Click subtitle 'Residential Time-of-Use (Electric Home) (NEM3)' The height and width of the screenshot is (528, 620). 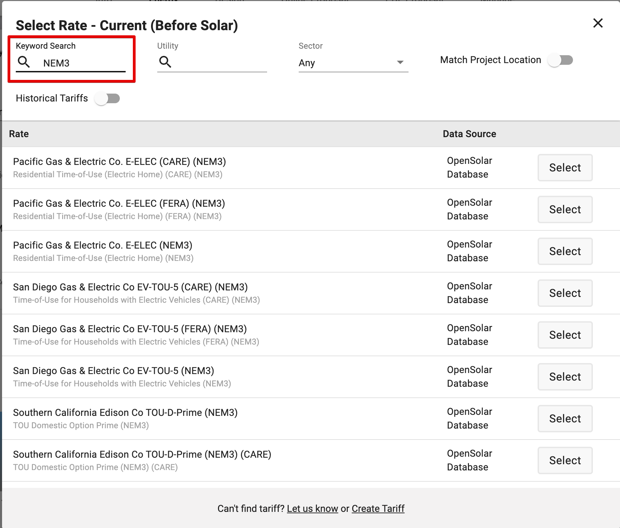tap(103, 258)
